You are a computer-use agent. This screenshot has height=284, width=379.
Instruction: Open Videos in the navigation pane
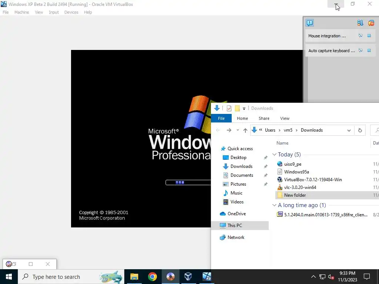237,202
